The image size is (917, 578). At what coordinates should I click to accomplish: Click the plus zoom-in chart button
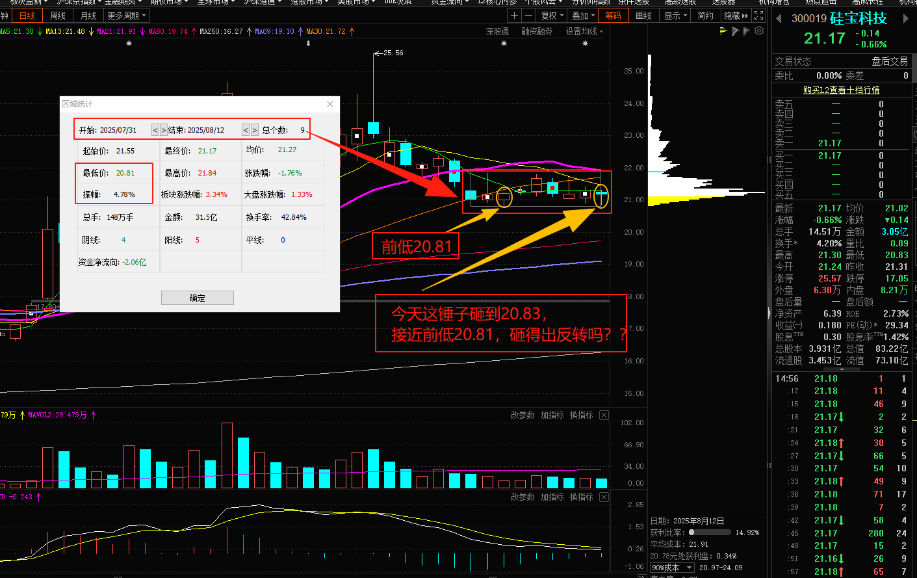pos(515,16)
